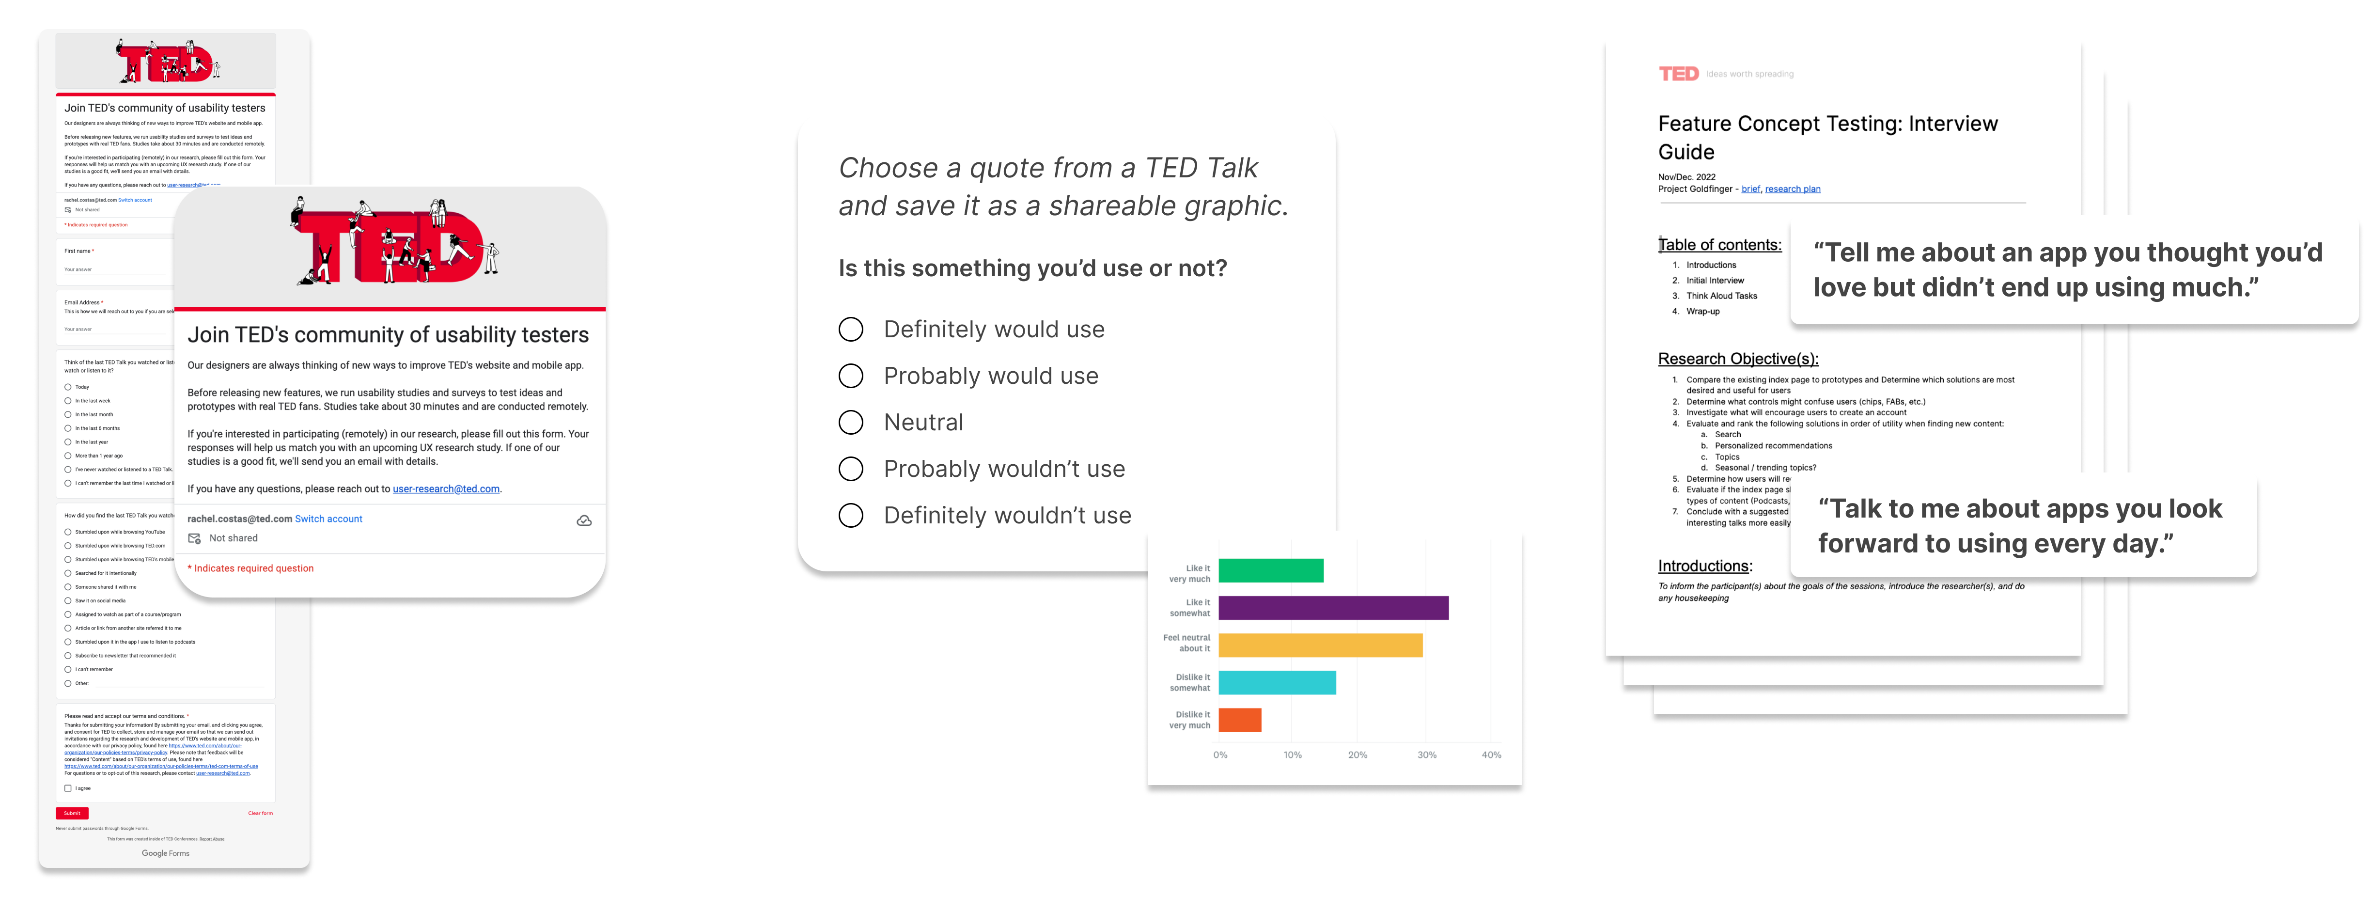Select 'Saw it on social media' option
Image resolution: width=2372 pixels, height=897 pixels.
click(x=68, y=600)
